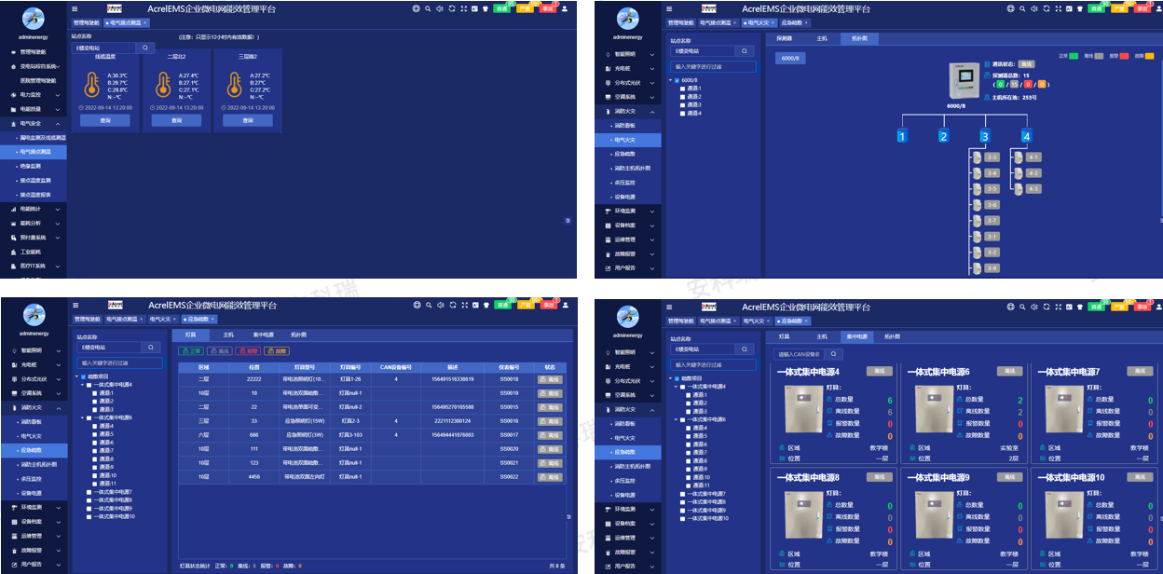
Task: Click shirt theme icon in lamp table header
Action: [486, 305]
